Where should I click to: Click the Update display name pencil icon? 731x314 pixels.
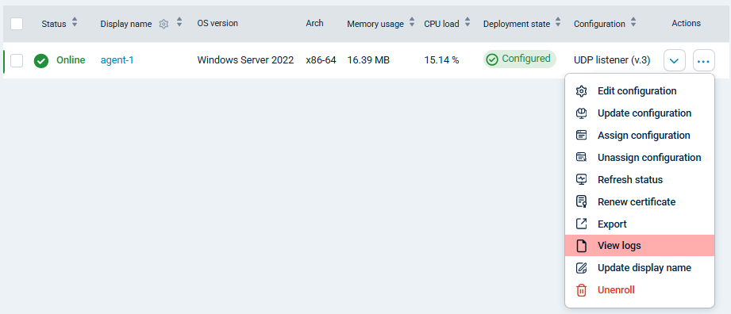[x=581, y=268]
